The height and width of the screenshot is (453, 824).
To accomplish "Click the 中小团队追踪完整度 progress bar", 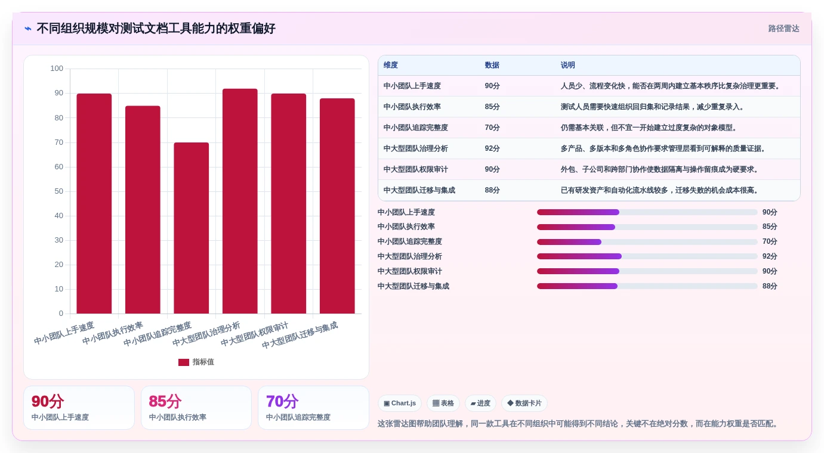I will point(647,242).
